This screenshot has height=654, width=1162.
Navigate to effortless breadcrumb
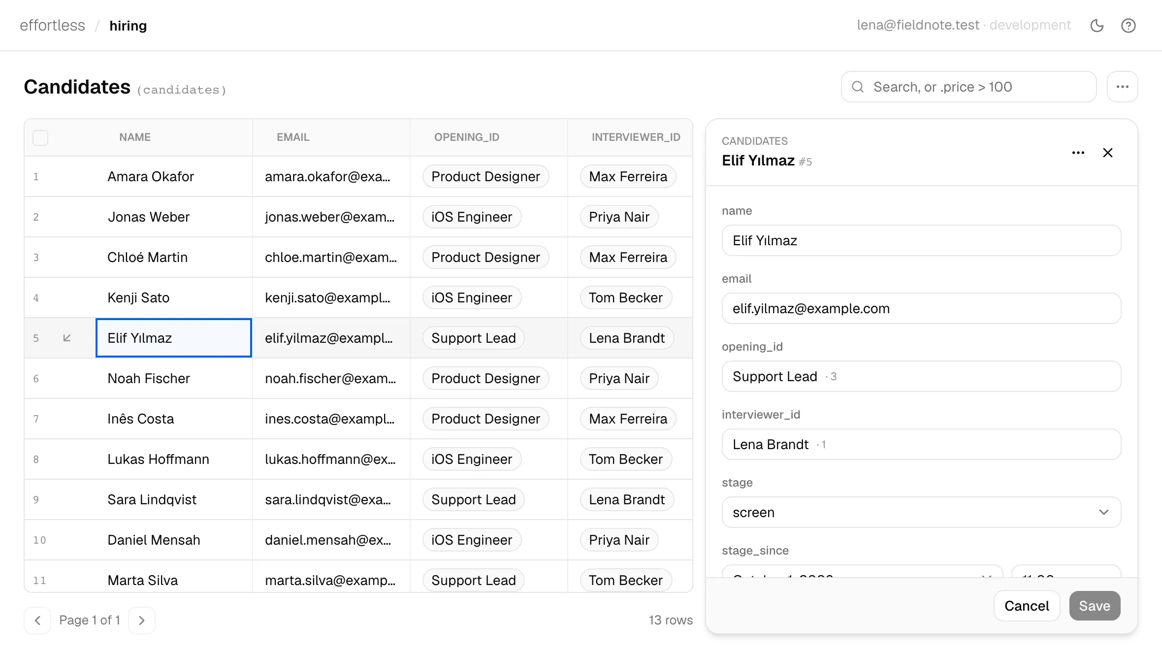[x=52, y=26]
